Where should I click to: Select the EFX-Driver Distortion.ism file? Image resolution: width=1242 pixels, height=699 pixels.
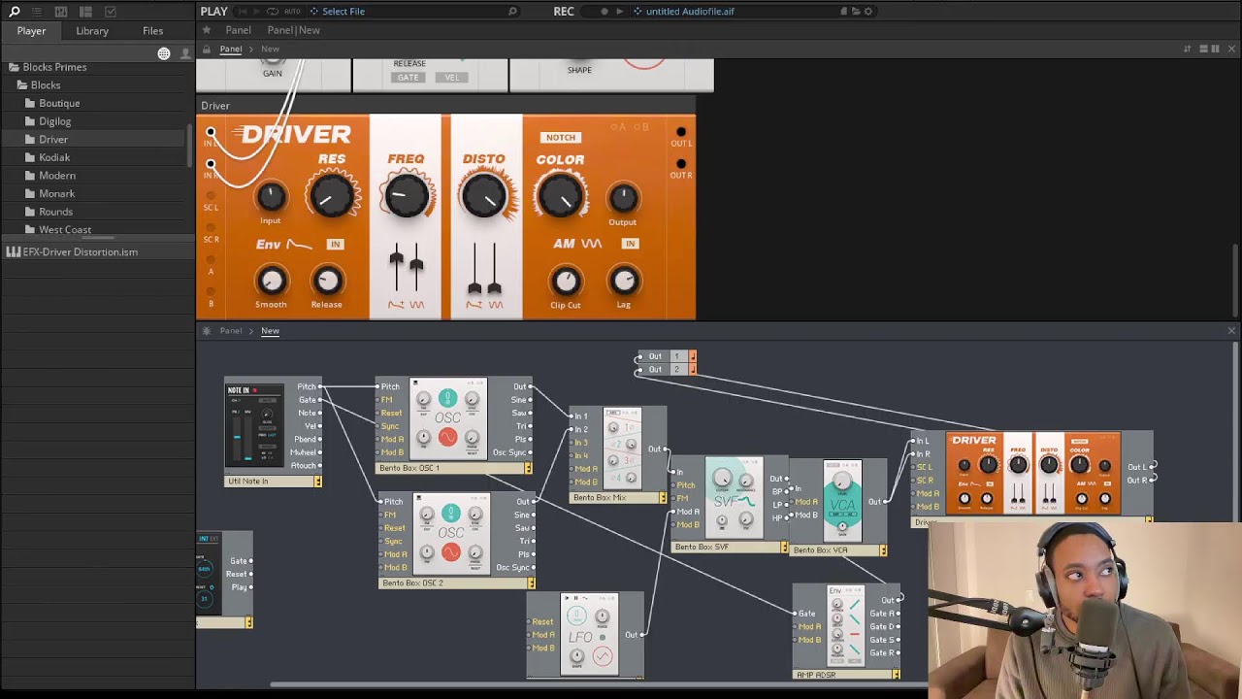[x=80, y=252]
